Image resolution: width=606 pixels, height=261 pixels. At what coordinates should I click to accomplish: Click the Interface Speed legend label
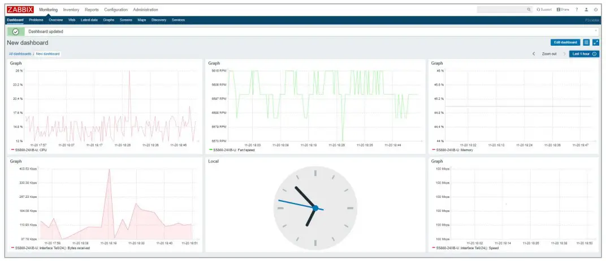[x=468, y=248]
